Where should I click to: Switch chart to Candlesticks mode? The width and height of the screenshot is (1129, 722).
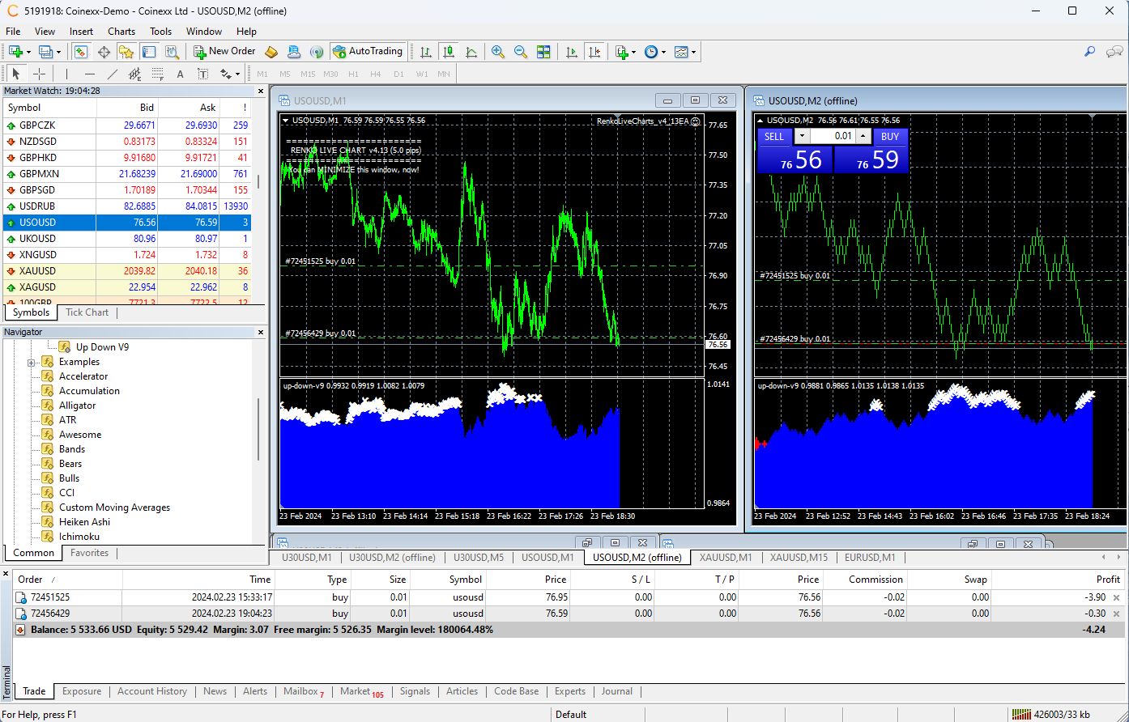pos(448,52)
